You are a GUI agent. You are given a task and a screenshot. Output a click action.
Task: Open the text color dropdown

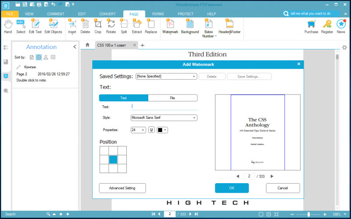(x=162, y=130)
